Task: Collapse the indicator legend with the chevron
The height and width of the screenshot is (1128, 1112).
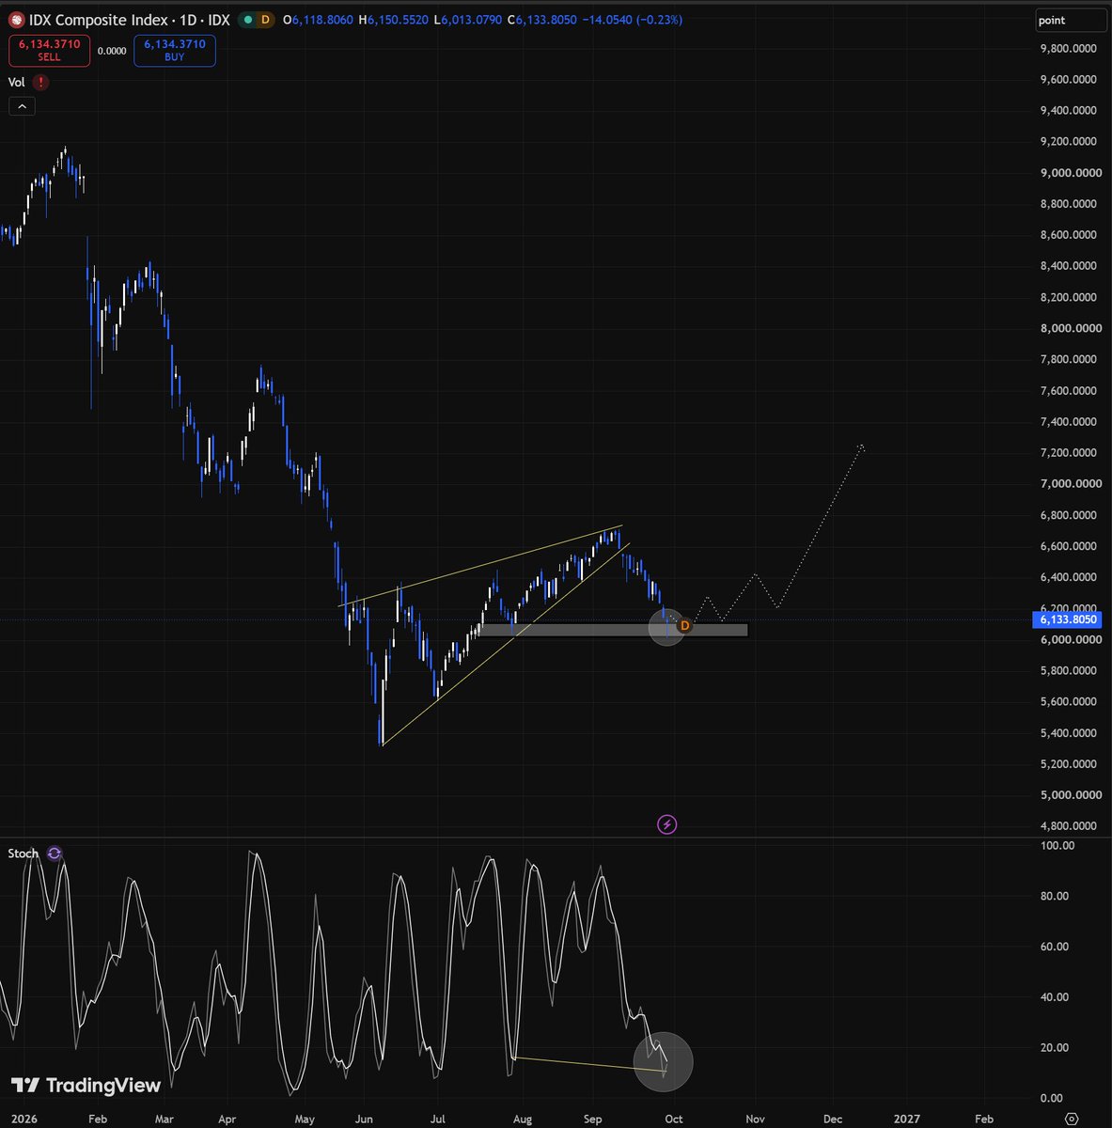Action: coord(22,107)
